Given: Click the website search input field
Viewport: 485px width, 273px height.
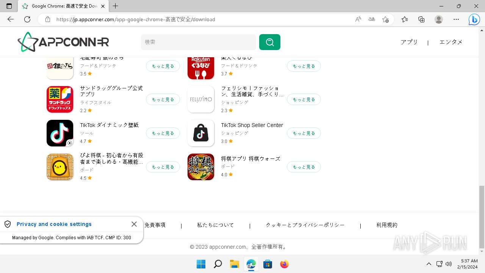Looking at the screenshot, I should point(199,42).
